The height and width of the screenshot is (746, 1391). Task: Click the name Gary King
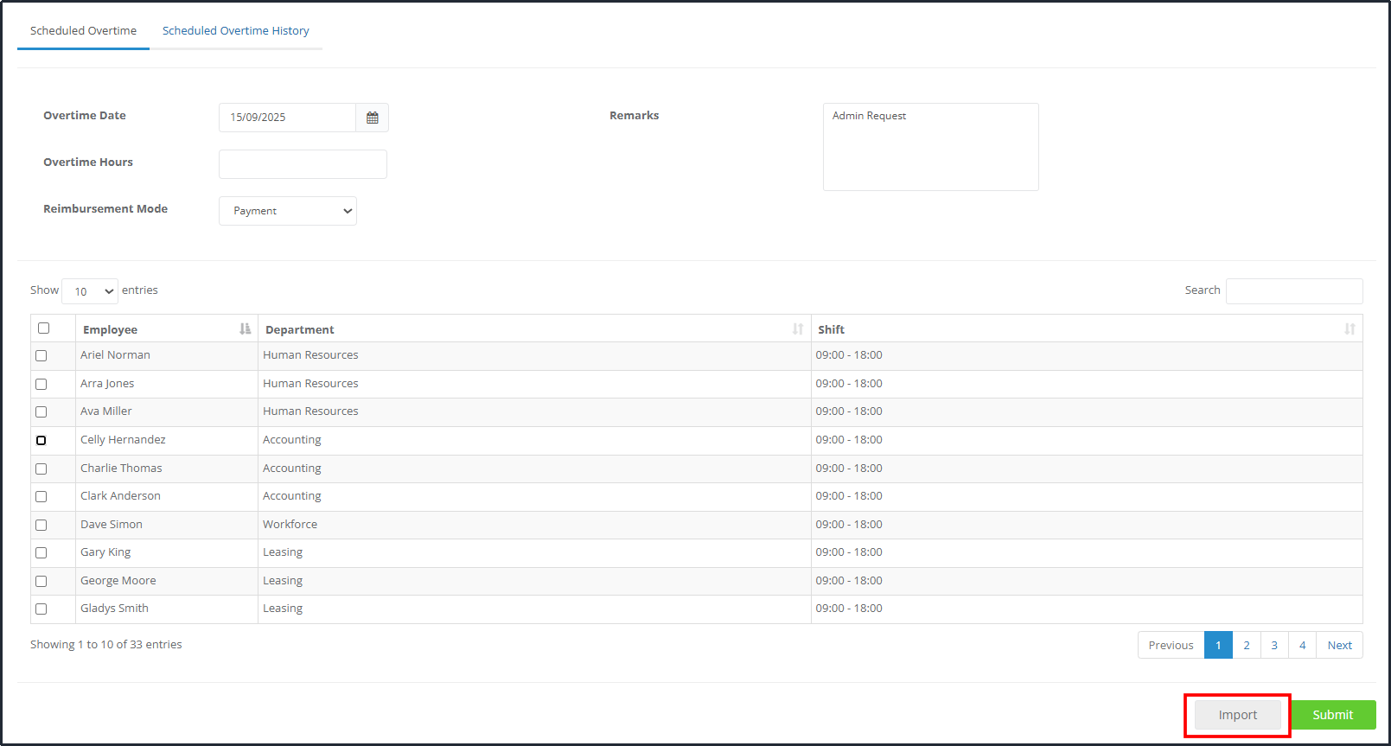[x=105, y=552]
